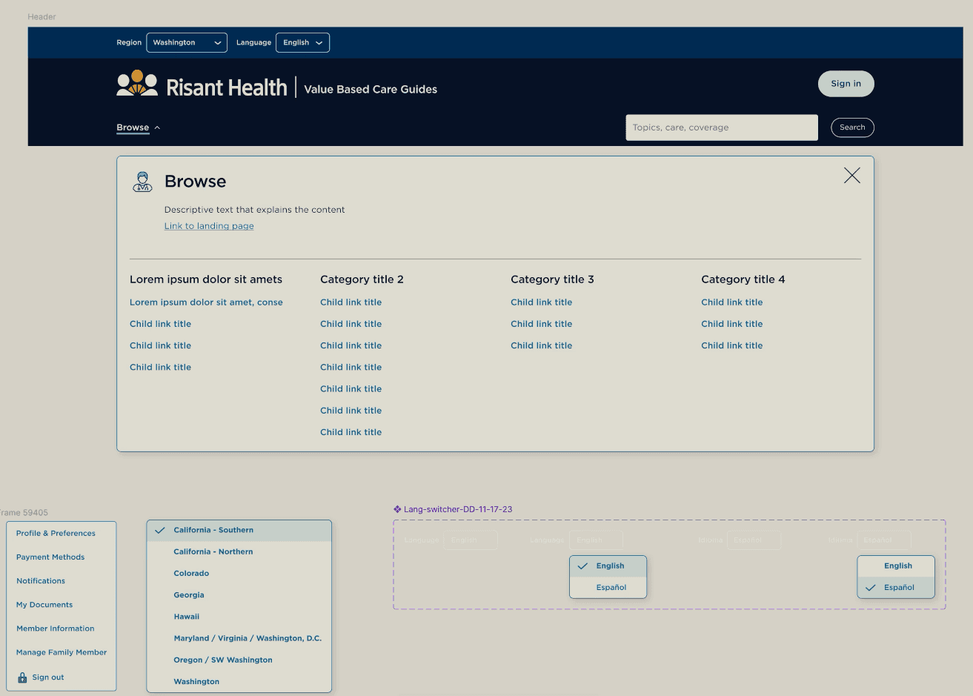973x696 pixels.
Task: Click checkmark beside California - Southern
Action: coord(159,530)
